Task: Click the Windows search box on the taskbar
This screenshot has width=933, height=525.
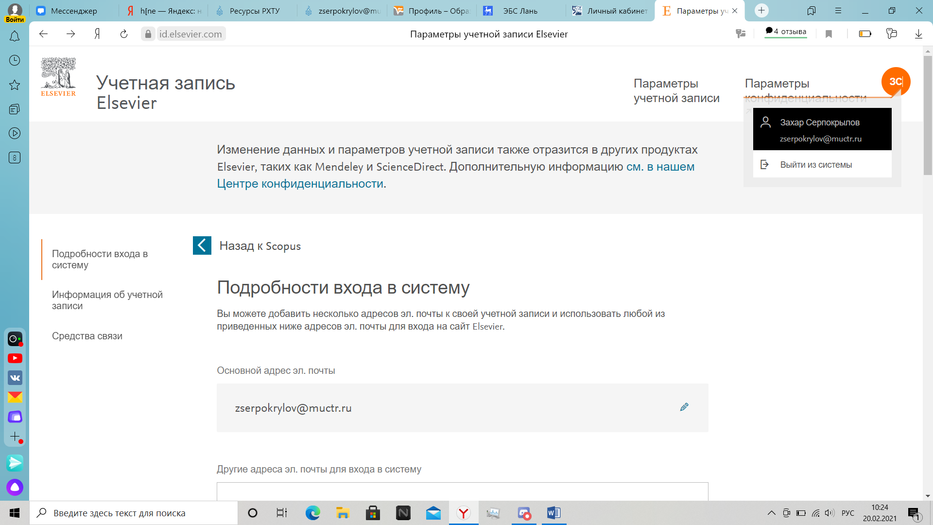Action: point(134,513)
